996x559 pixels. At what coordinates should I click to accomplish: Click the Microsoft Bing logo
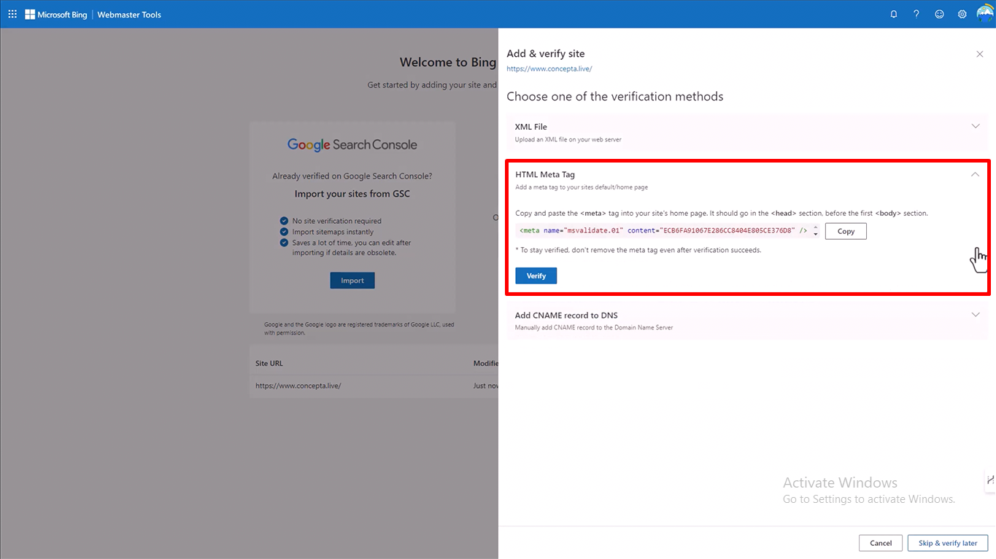coord(56,15)
